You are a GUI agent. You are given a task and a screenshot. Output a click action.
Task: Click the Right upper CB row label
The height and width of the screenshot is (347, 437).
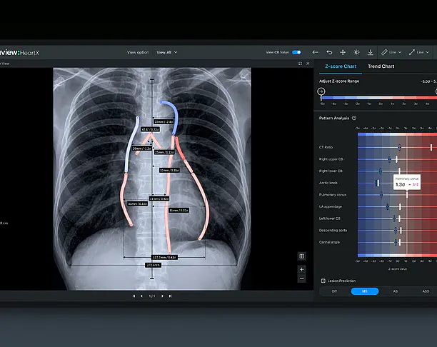pos(331,159)
